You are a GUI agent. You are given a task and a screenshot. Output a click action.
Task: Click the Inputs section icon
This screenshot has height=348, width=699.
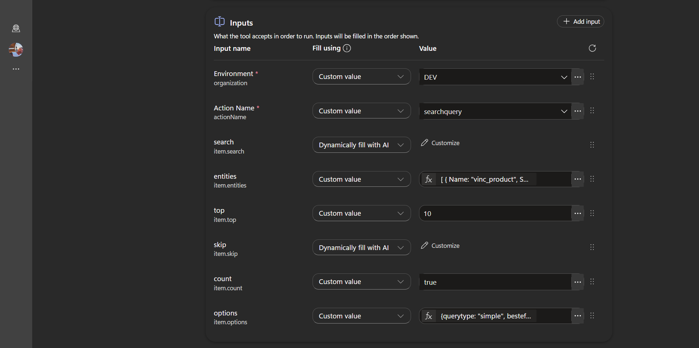(220, 21)
